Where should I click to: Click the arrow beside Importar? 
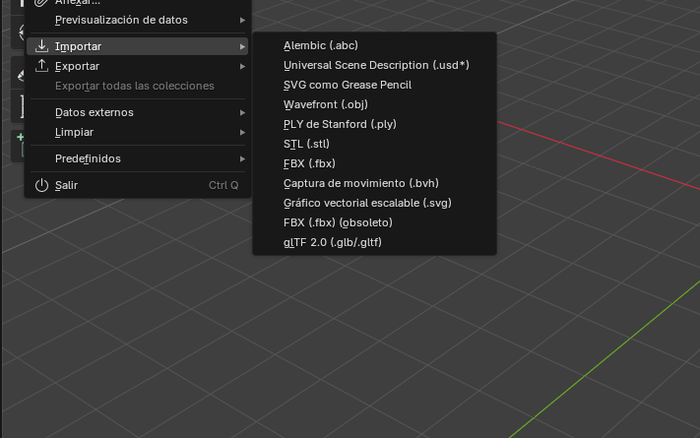[242, 46]
